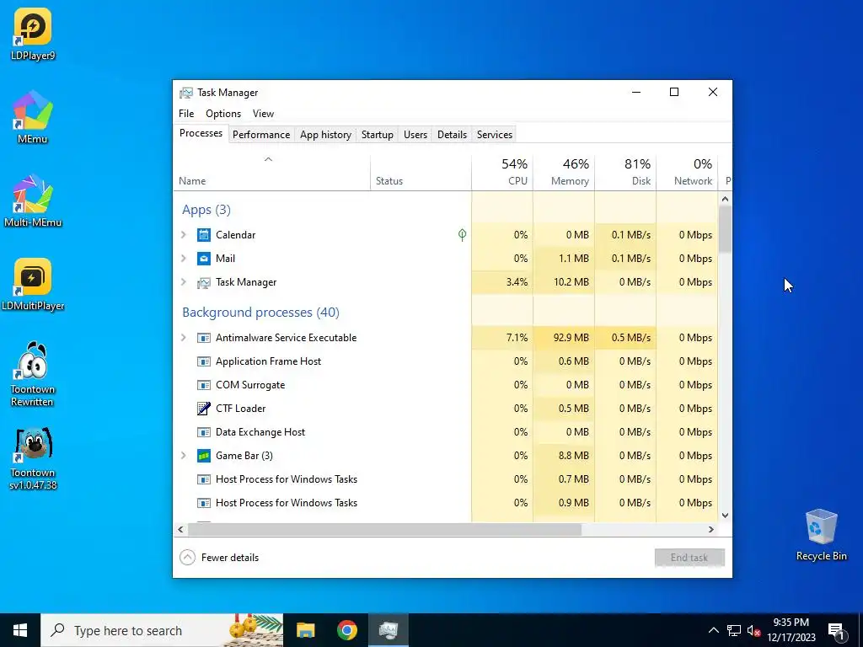The width and height of the screenshot is (863, 647).
Task: Expand the Calendar process group
Action: (x=184, y=235)
